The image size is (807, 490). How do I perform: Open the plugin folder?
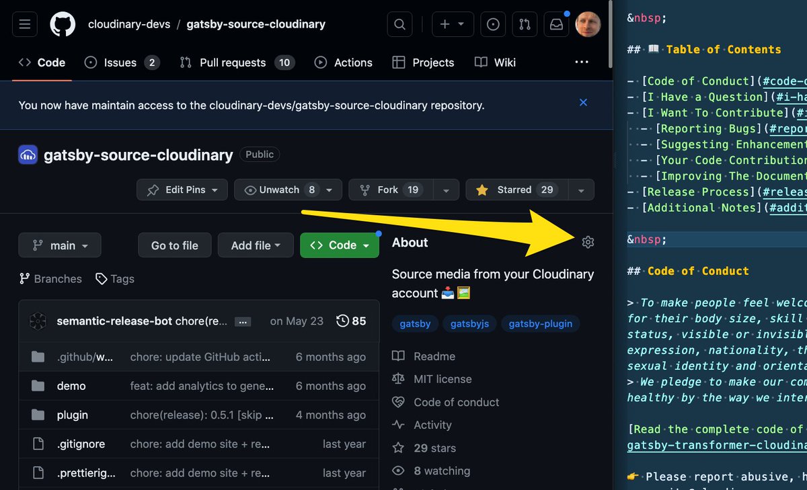coord(73,415)
